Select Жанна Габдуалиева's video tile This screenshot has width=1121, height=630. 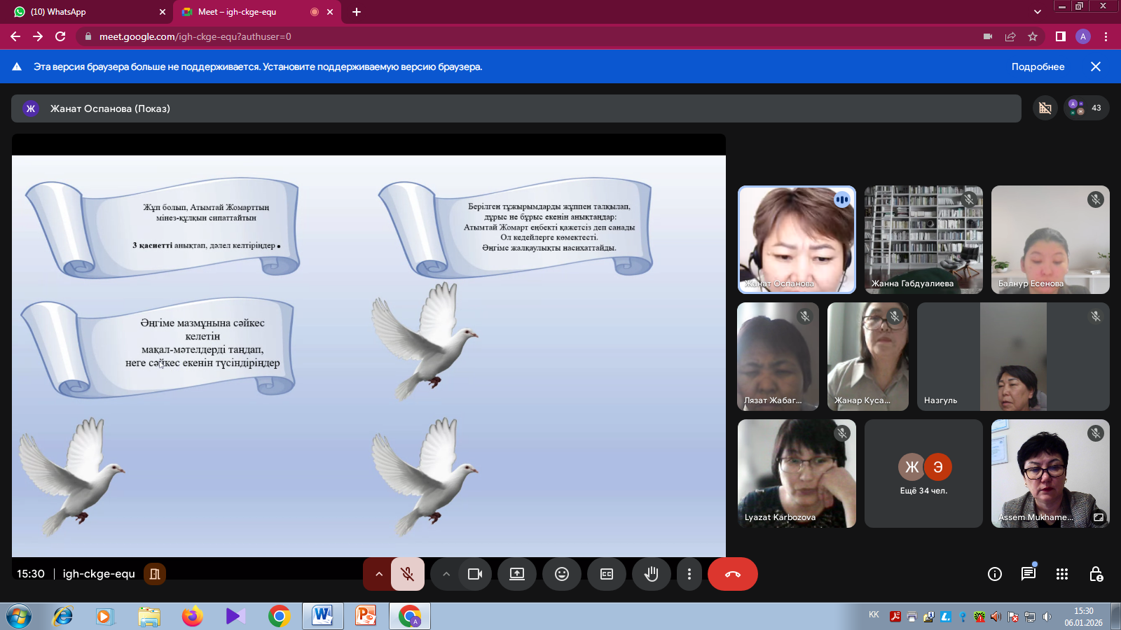point(923,239)
